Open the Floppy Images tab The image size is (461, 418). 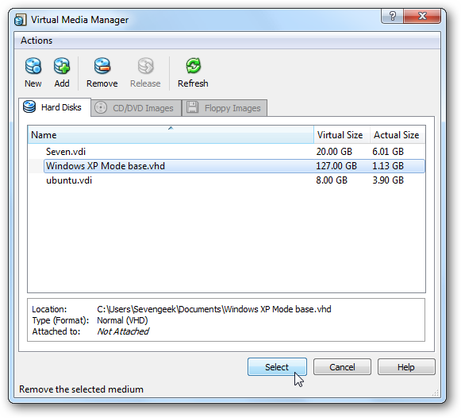225,108
